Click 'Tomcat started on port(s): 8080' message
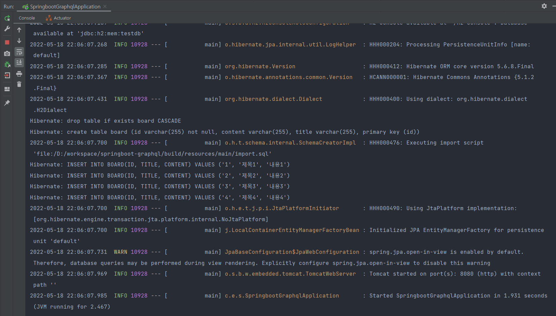The width and height of the screenshot is (556, 316). point(422,274)
